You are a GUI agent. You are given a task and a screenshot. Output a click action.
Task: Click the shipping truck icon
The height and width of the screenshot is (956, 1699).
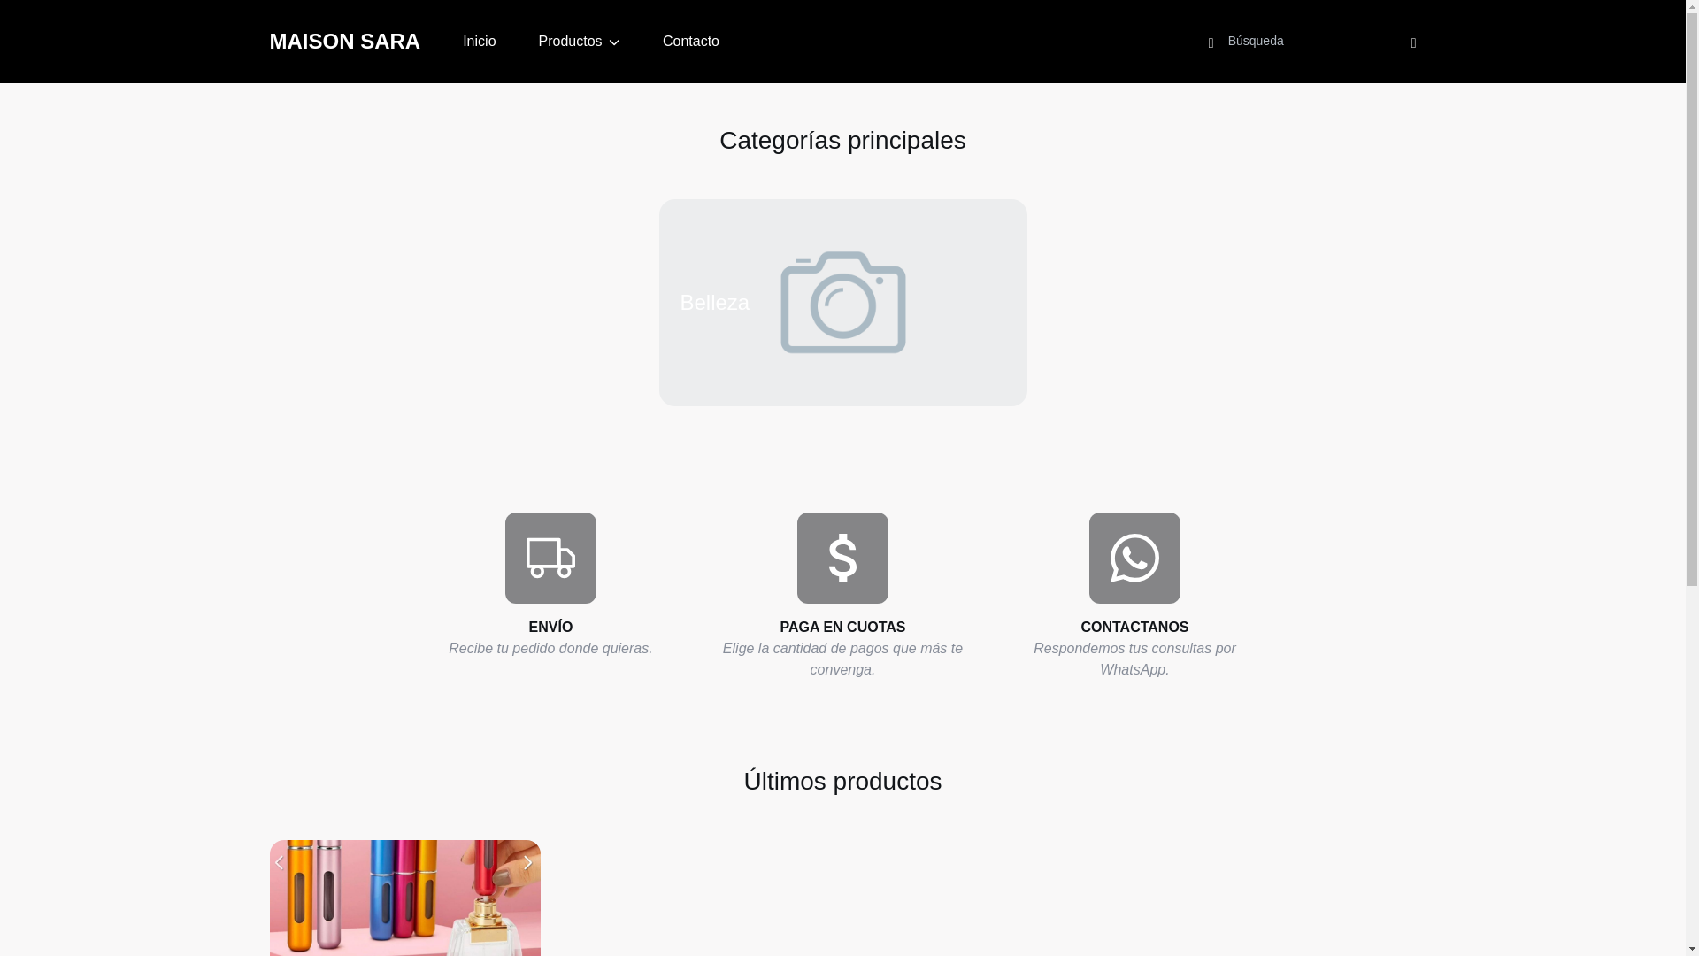pyautogui.click(x=550, y=558)
